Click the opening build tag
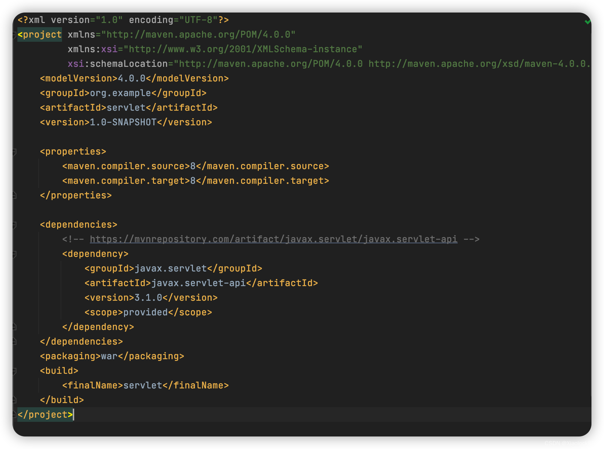This screenshot has height=449, width=604. 59,371
